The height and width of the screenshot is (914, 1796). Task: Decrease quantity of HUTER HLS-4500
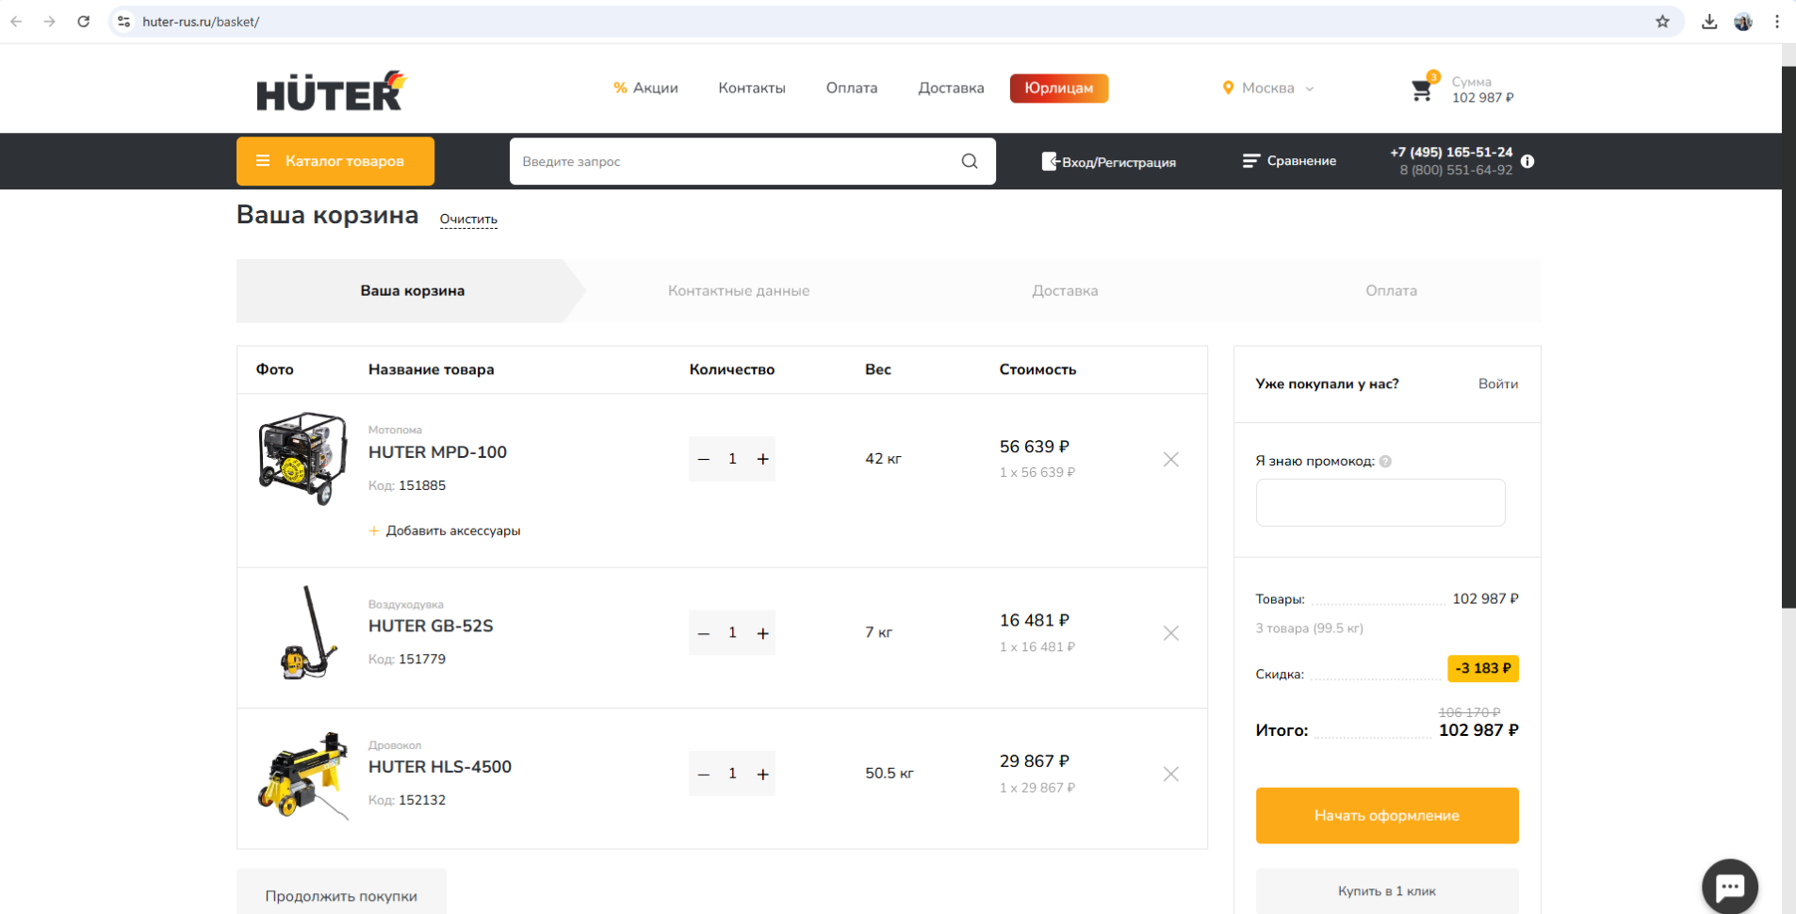pyautogui.click(x=703, y=774)
